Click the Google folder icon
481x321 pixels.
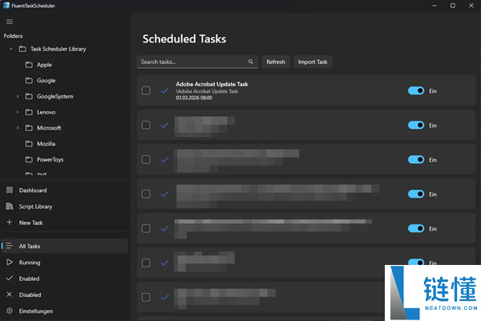[x=29, y=81]
